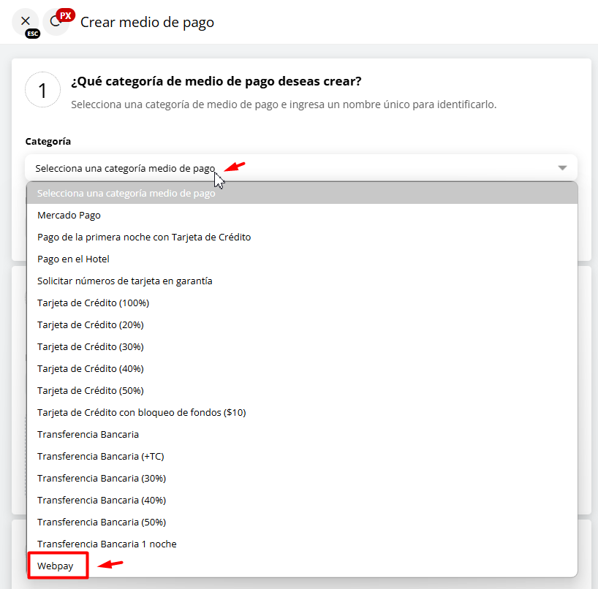Image resolution: width=598 pixels, height=589 pixels.
Task: Choose Mercado Pago option
Action: point(69,216)
